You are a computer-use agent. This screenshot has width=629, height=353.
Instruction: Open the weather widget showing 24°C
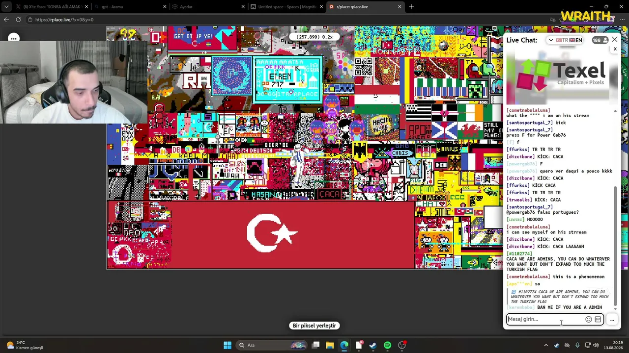[24, 345]
